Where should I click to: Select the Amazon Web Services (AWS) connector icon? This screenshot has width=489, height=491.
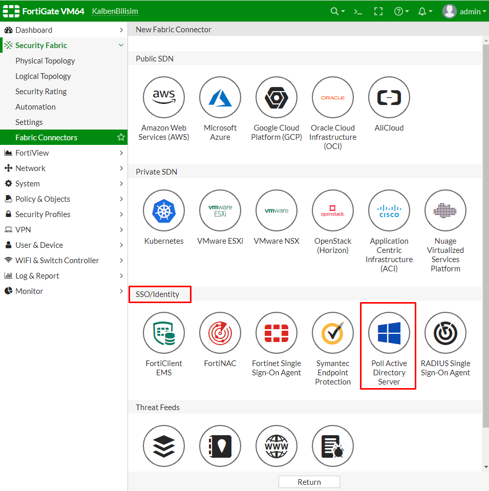(164, 97)
